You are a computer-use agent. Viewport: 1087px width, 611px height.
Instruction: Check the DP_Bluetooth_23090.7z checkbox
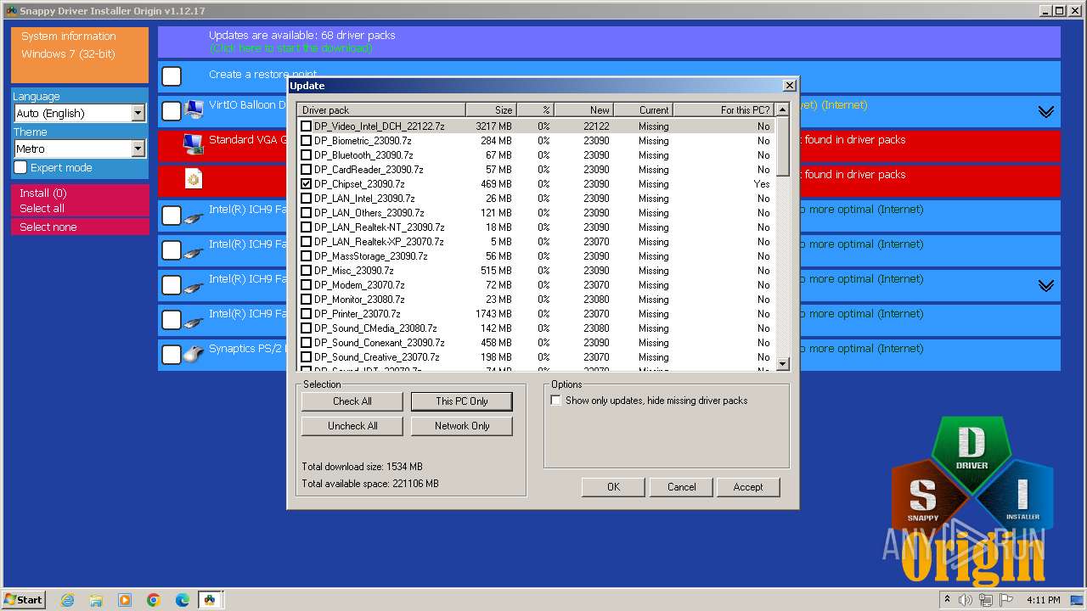pos(307,155)
